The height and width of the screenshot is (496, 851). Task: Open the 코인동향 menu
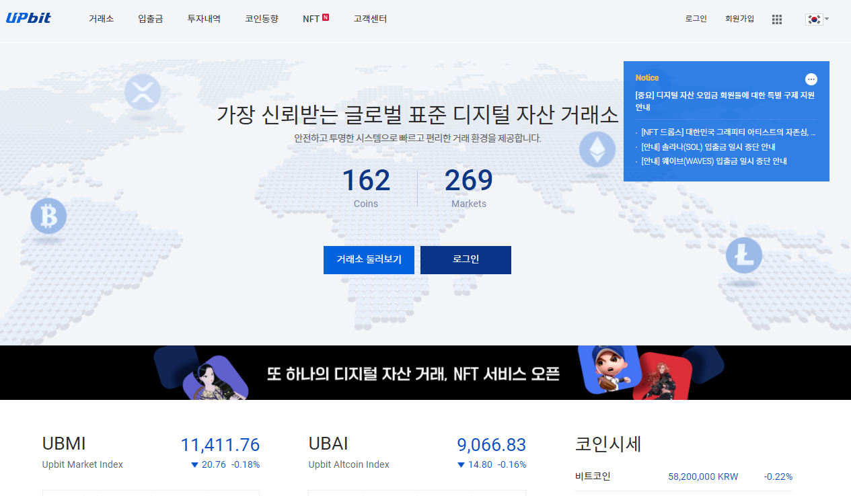pyautogui.click(x=262, y=19)
